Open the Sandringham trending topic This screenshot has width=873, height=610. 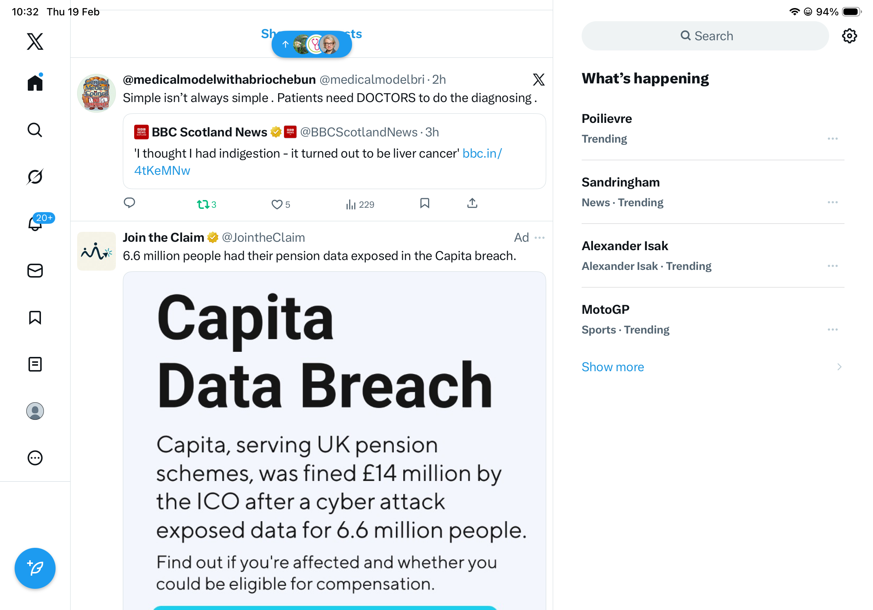click(x=620, y=182)
